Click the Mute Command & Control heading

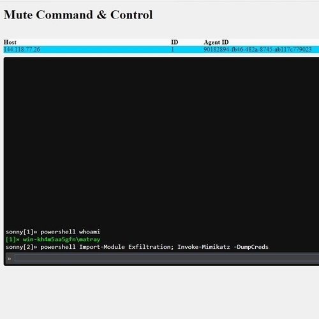(78, 15)
